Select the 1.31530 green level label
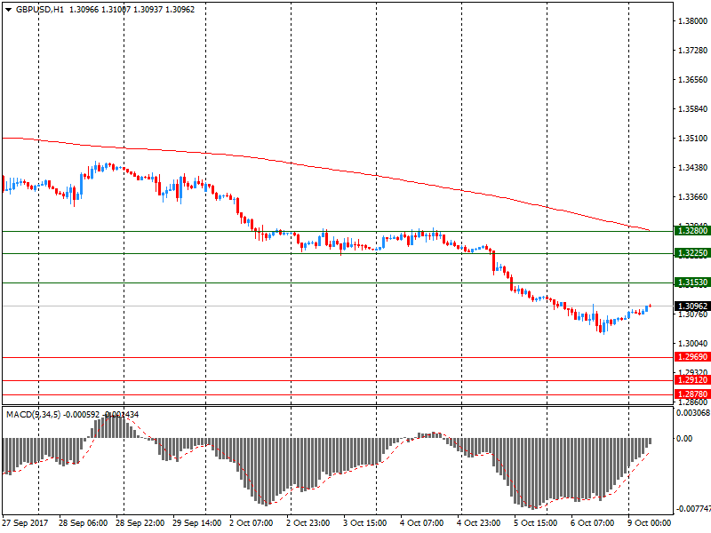This screenshot has width=711, height=533. [x=692, y=282]
